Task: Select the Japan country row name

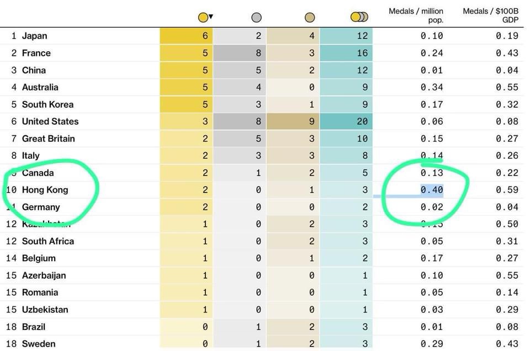Action: 34,36
